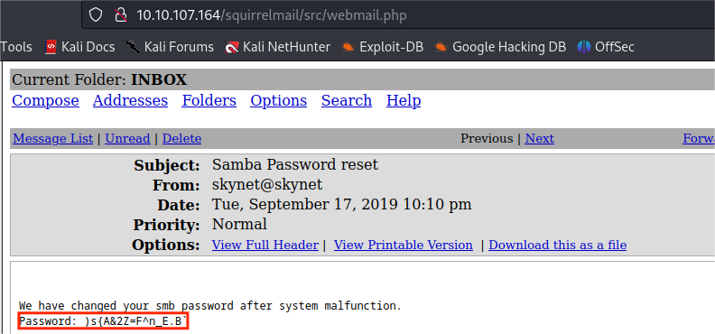Open the OffSec bookmark
This screenshot has height=334, width=715.
point(606,46)
